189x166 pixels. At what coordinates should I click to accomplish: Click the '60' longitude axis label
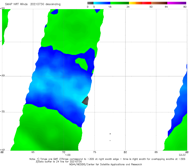tap(2, 152)
